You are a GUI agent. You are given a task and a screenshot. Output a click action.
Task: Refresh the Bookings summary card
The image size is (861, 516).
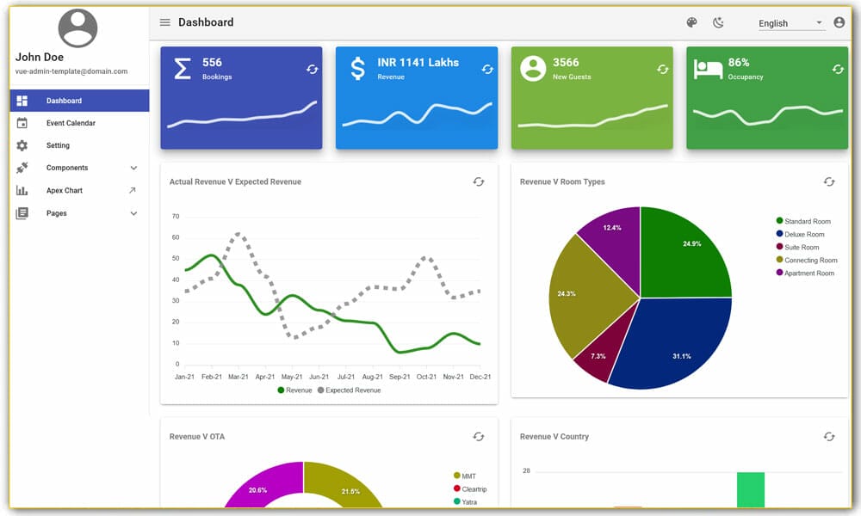tap(312, 69)
